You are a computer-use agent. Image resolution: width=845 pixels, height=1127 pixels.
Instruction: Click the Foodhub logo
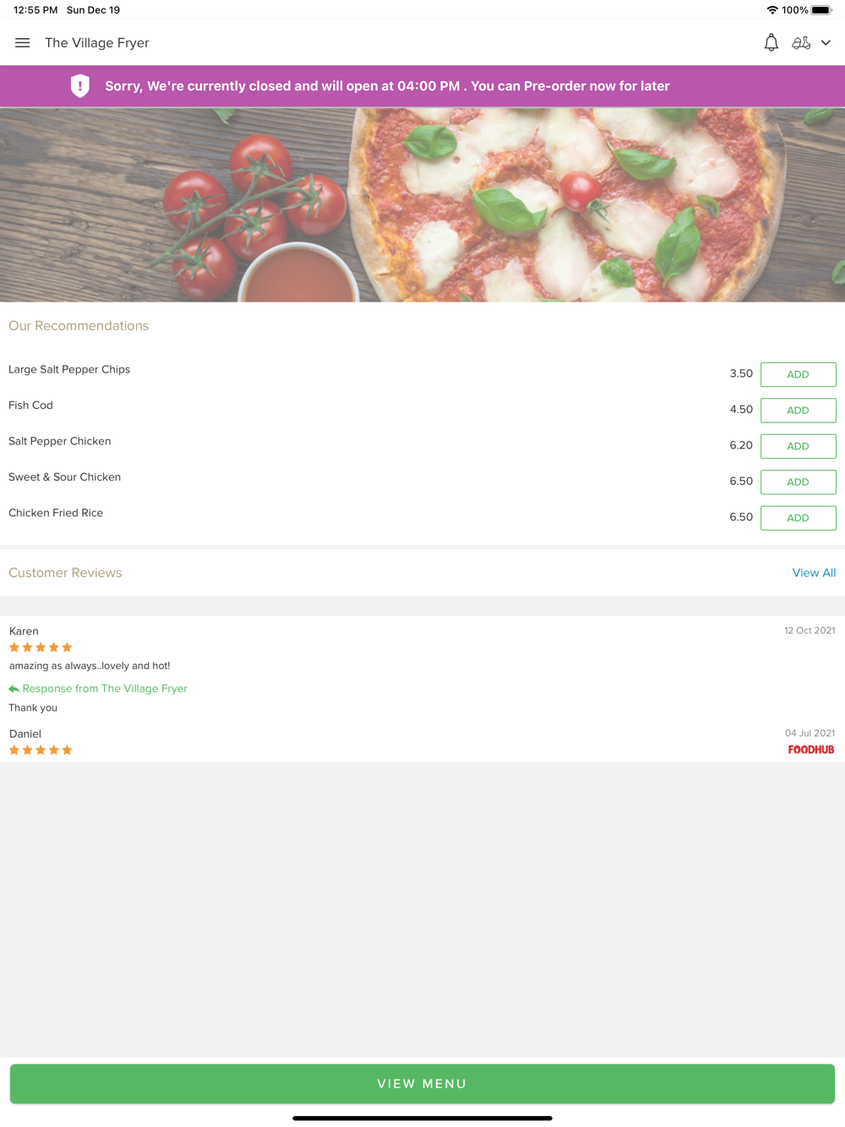click(811, 749)
